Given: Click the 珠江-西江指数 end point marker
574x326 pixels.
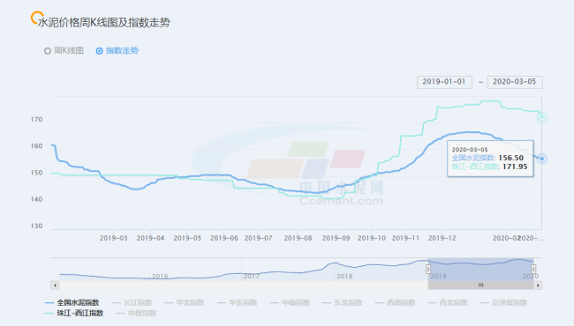Looking at the screenshot, I should click(542, 117).
